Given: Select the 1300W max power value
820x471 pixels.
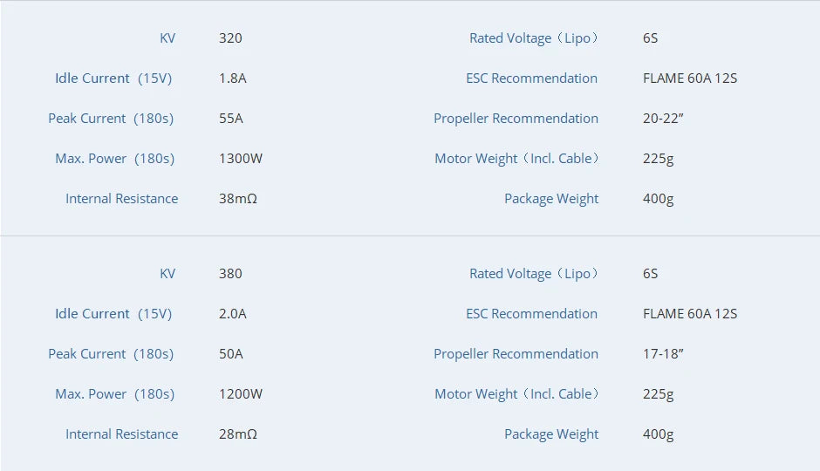Looking at the screenshot, I should tap(241, 159).
